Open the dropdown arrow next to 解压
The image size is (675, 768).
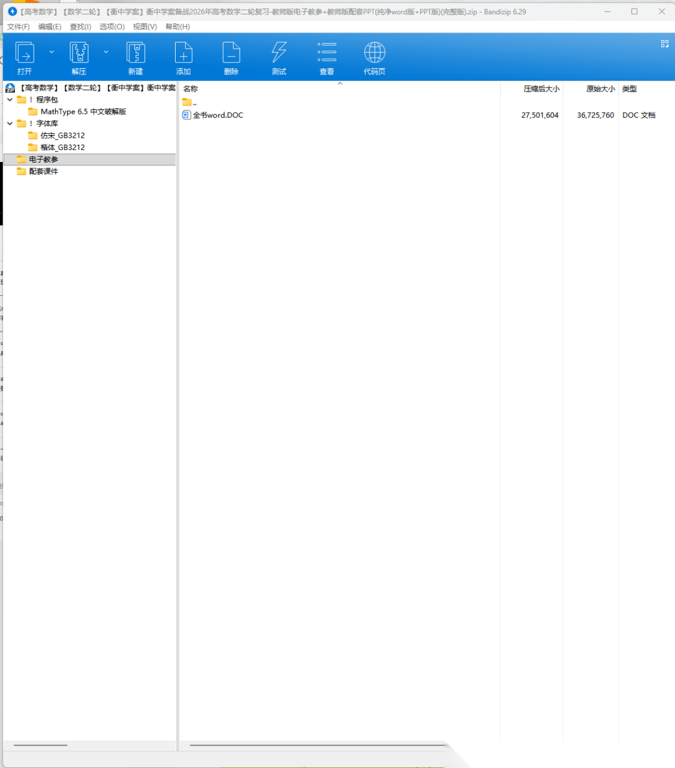coord(106,52)
